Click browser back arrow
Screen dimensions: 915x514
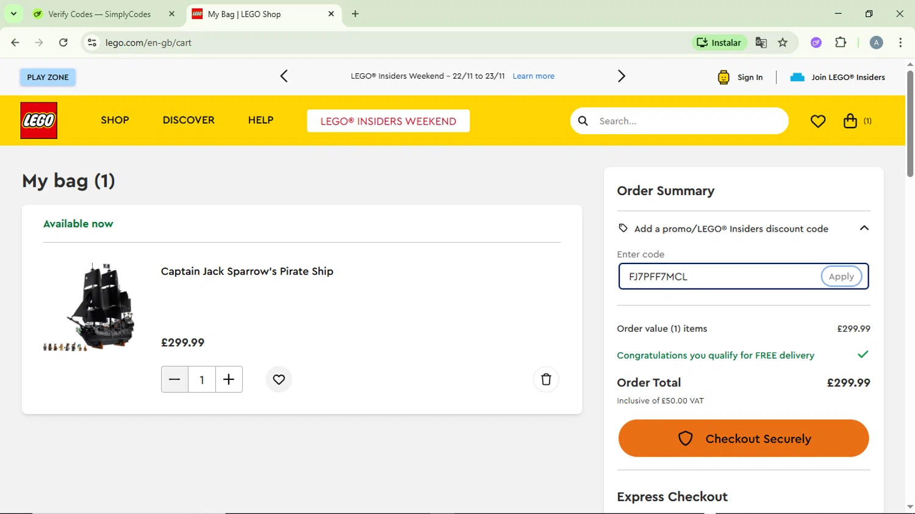[15, 43]
